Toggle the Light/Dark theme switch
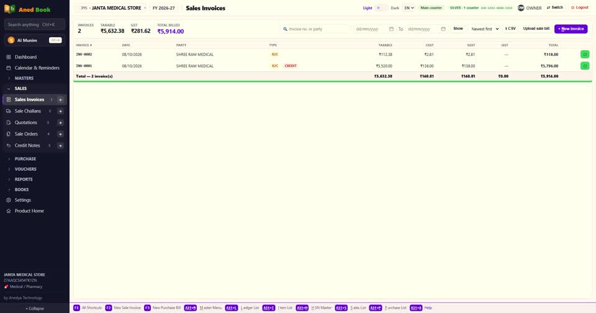This screenshot has width=596, height=313. tap(381, 7)
